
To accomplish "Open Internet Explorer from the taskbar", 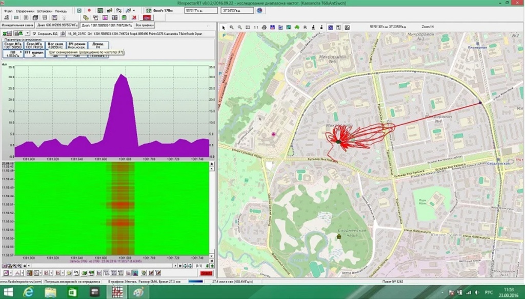I will click(29, 291).
